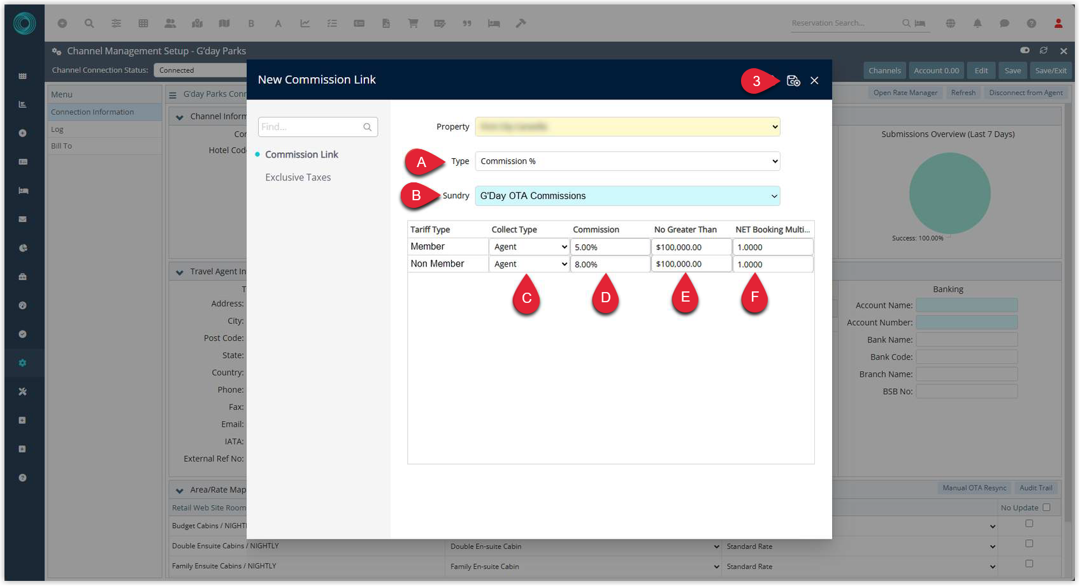Click the Member commission field 5.00%
The height and width of the screenshot is (586, 1080).
tap(610, 247)
